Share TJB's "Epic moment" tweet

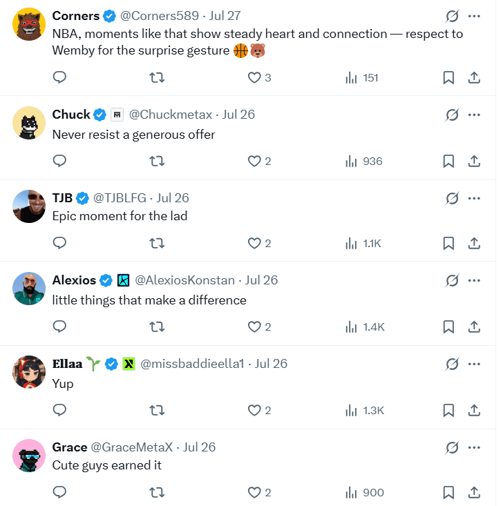coord(474,244)
